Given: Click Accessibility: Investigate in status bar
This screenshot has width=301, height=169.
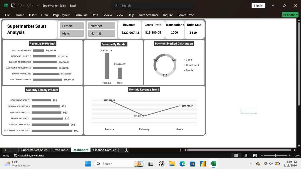Looking at the screenshot, I should (29, 155).
